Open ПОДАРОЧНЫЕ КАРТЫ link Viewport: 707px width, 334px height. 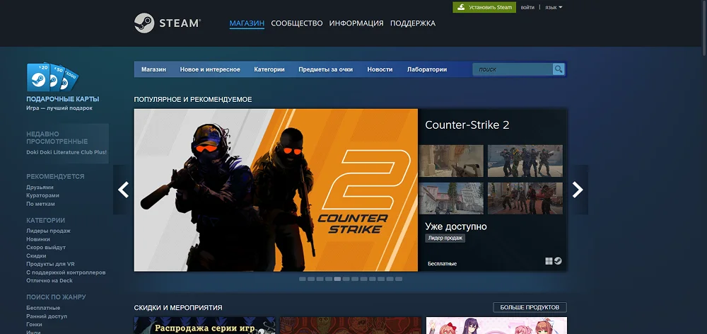click(x=63, y=99)
